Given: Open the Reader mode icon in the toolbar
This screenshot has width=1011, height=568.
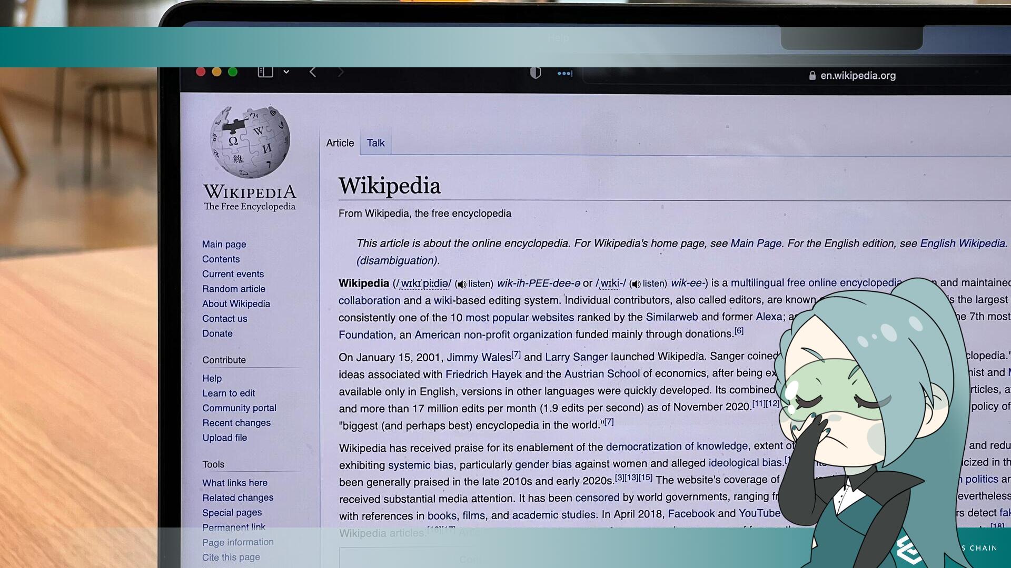Looking at the screenshot, I should (x=536, y=73).
